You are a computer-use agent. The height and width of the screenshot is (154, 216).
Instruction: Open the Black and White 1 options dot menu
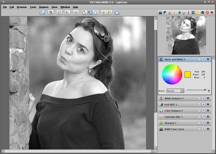coord(208,59)
